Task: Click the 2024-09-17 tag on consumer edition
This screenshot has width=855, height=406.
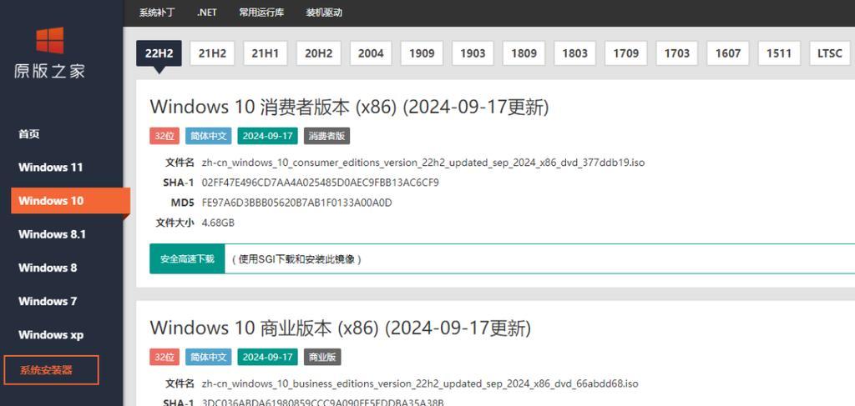Action: point(268,136)
